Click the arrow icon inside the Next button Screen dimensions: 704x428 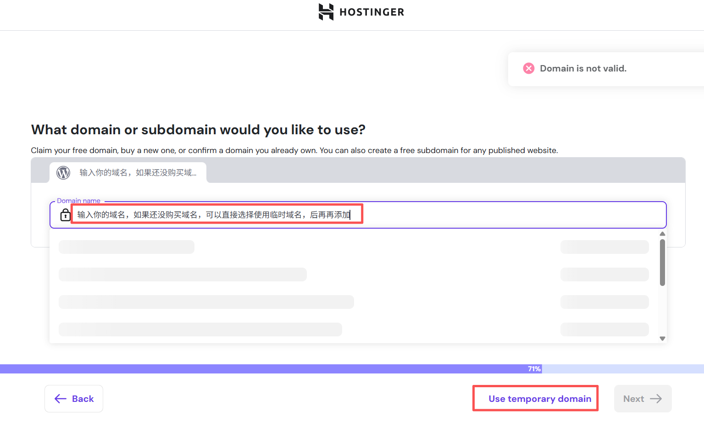[x=656, y=399]
